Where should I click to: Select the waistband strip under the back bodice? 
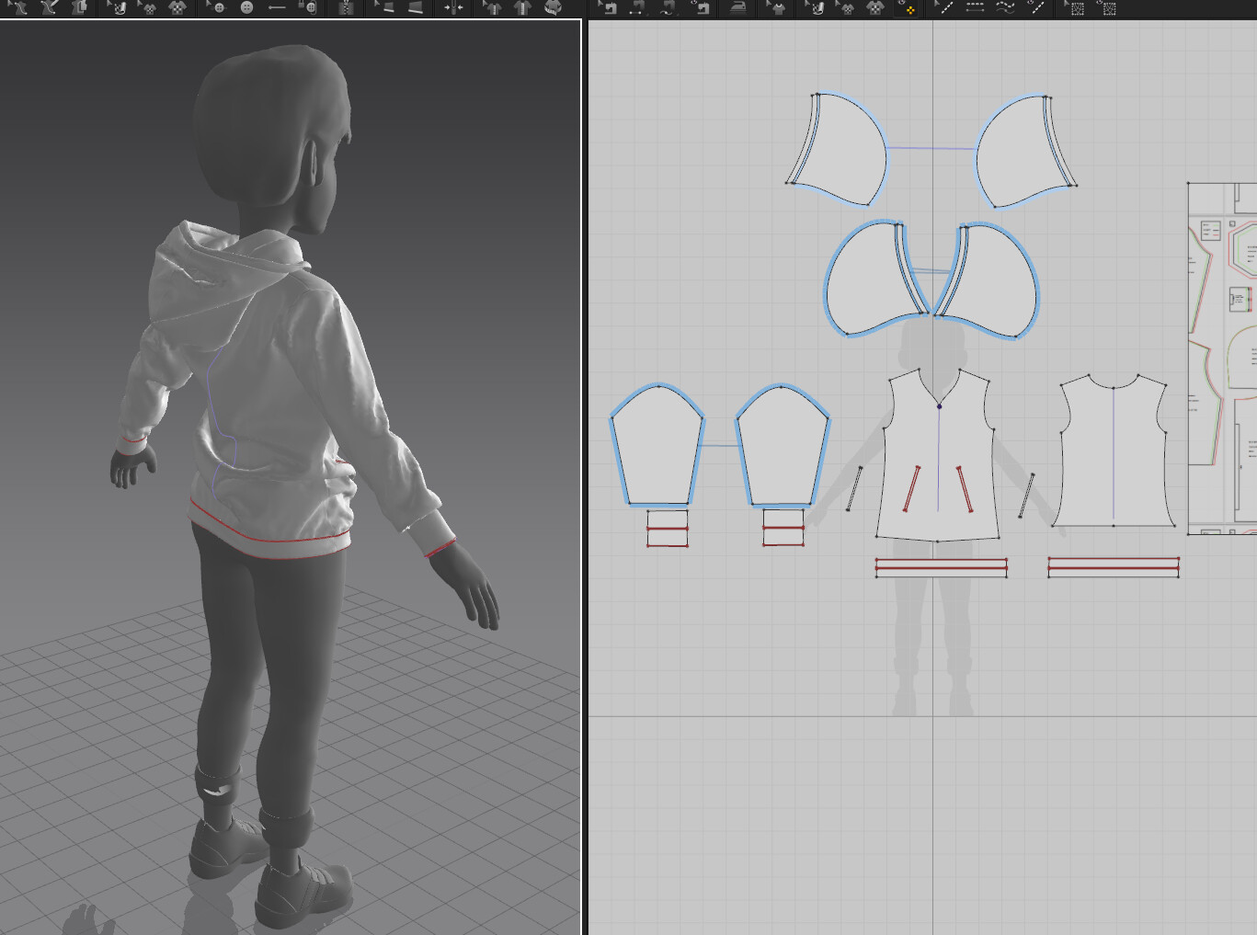pyautogui.click(x=1114, y=567)
